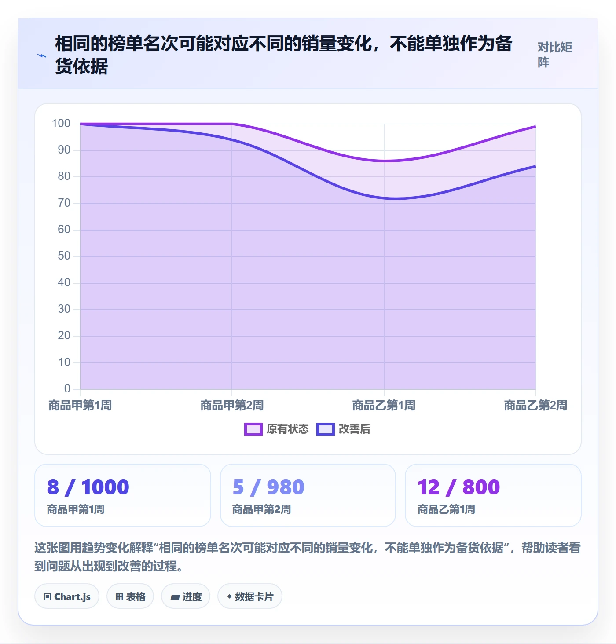Click the card title heading text
The height and width of the screenshot is (644, 616).
click(x=284, y=55)
